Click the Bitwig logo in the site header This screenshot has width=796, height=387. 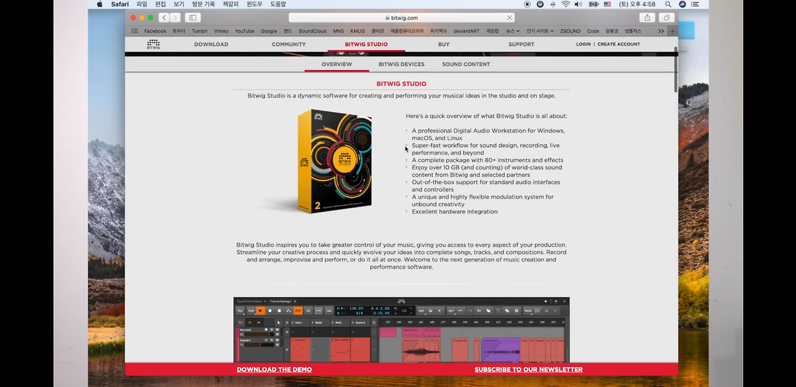click(x=153, y=44)
